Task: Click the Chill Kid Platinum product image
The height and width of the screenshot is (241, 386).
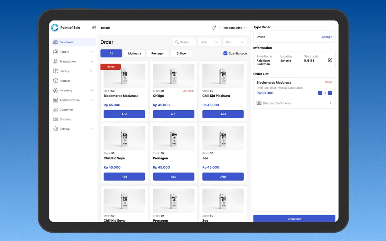Action: pyautogui.click(x=223, y=76)
